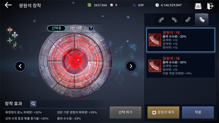Switch to the upper-left arc segment tab
219x123 pixels.
coord(161,20)
